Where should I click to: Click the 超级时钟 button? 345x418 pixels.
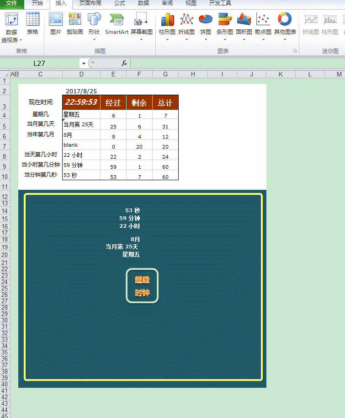[142, 286]
